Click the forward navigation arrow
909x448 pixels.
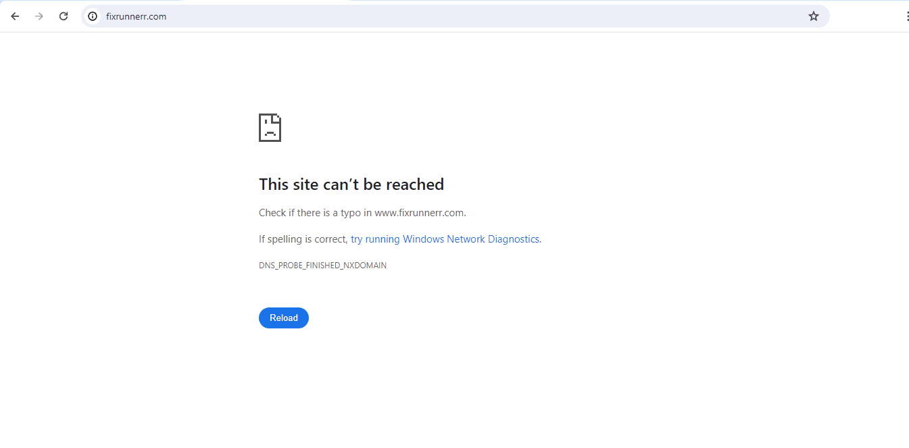point(39,16)
